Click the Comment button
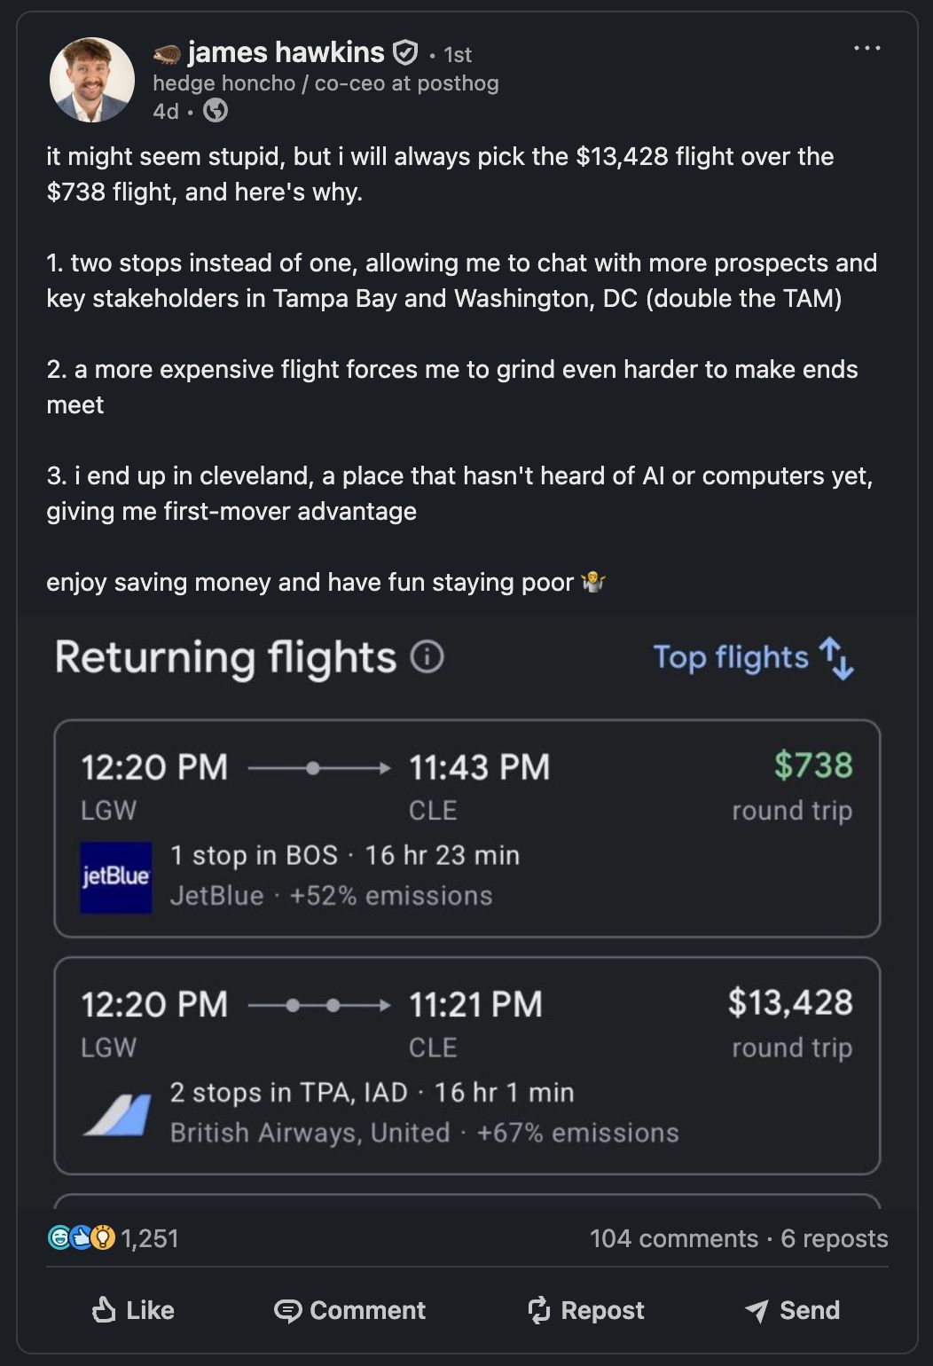 [x=349, y=1310]
